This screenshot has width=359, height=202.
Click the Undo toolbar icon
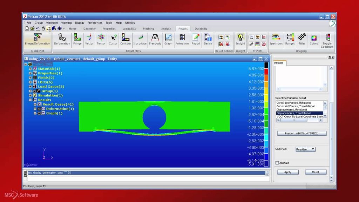(38, 28)
